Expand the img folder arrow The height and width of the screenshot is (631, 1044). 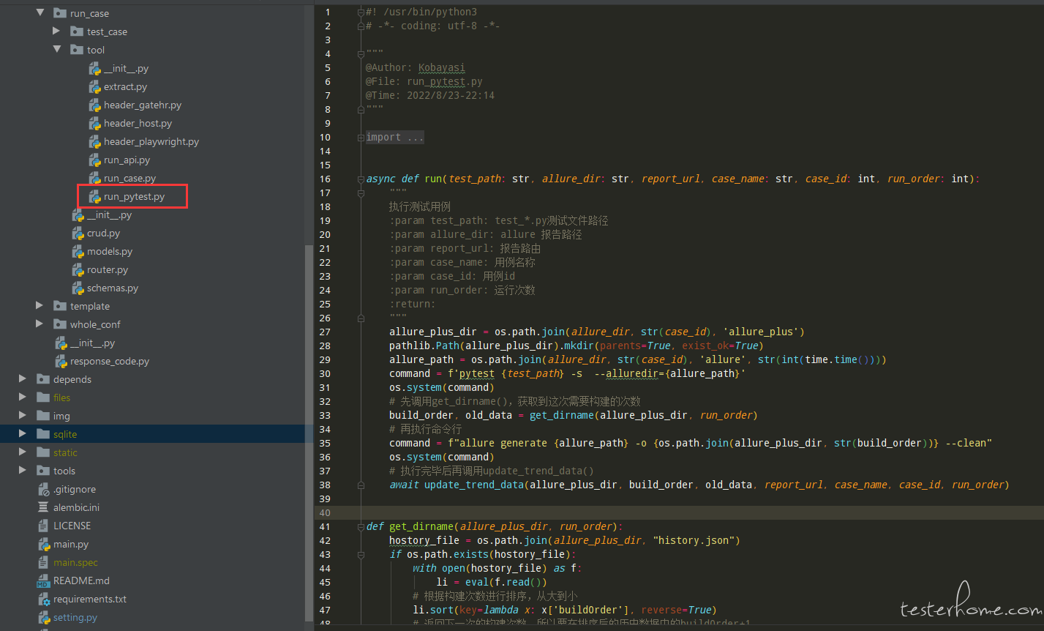(23, 415)
